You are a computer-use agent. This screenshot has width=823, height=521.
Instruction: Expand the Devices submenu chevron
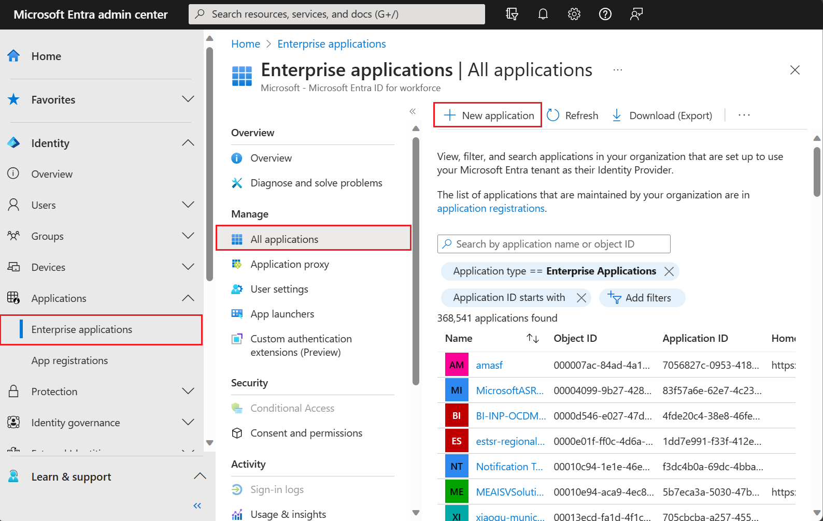[x=188, y=267]
